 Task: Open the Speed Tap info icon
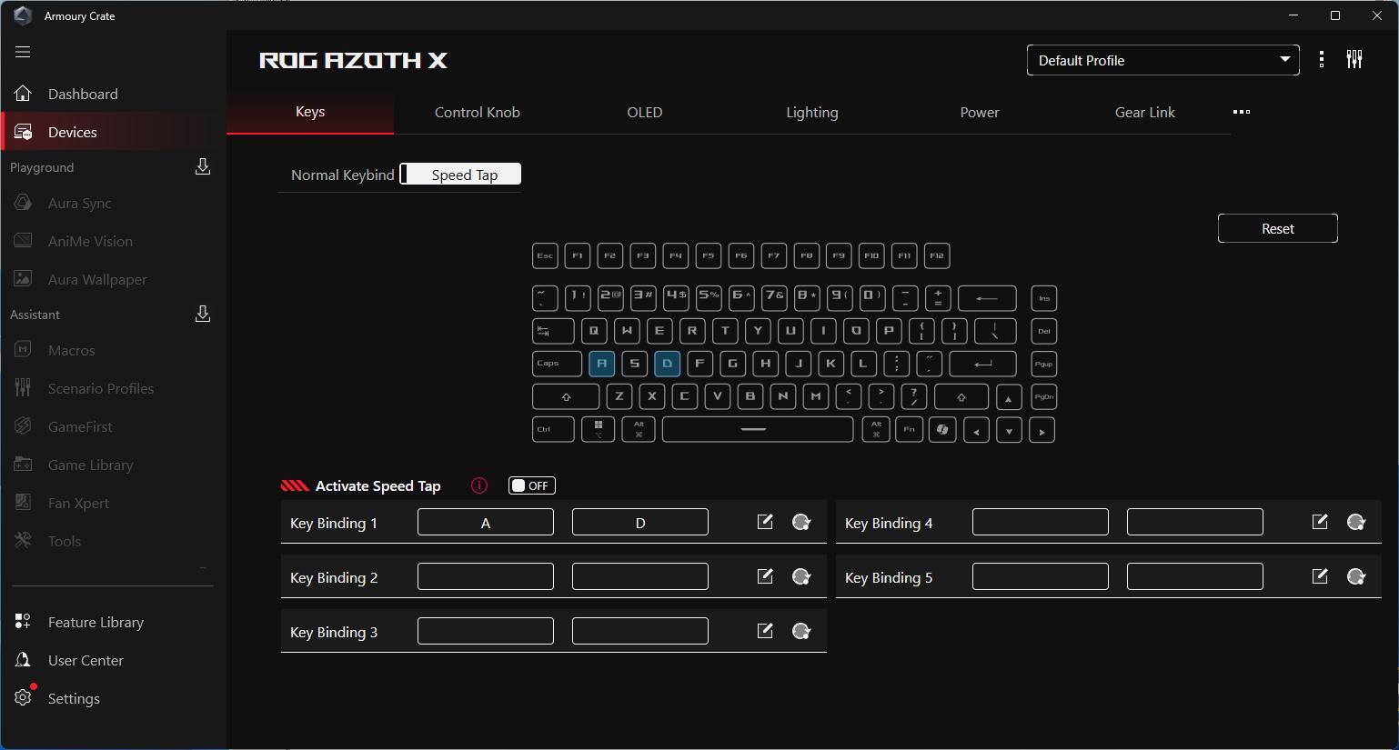point(479,485)
